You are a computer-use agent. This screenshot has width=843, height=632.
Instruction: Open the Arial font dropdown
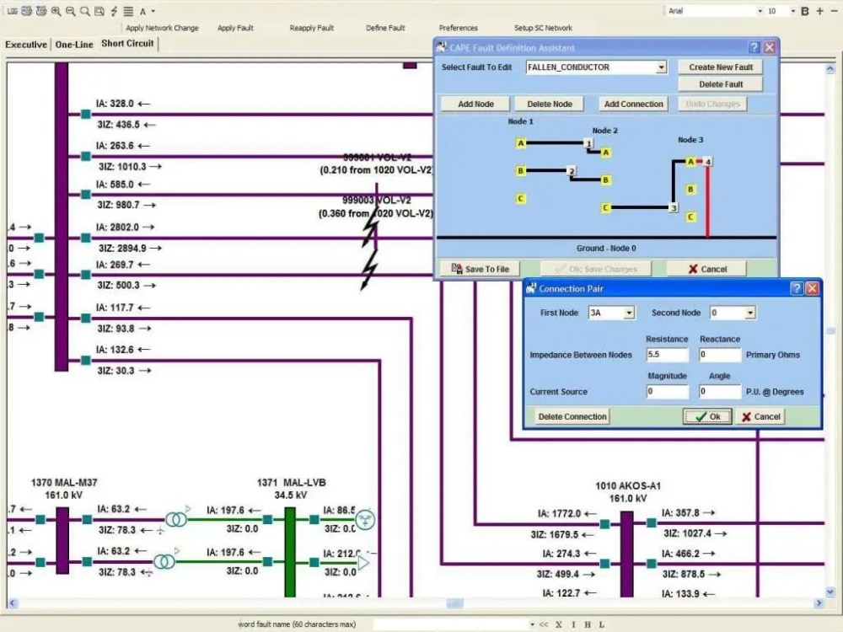760,11
